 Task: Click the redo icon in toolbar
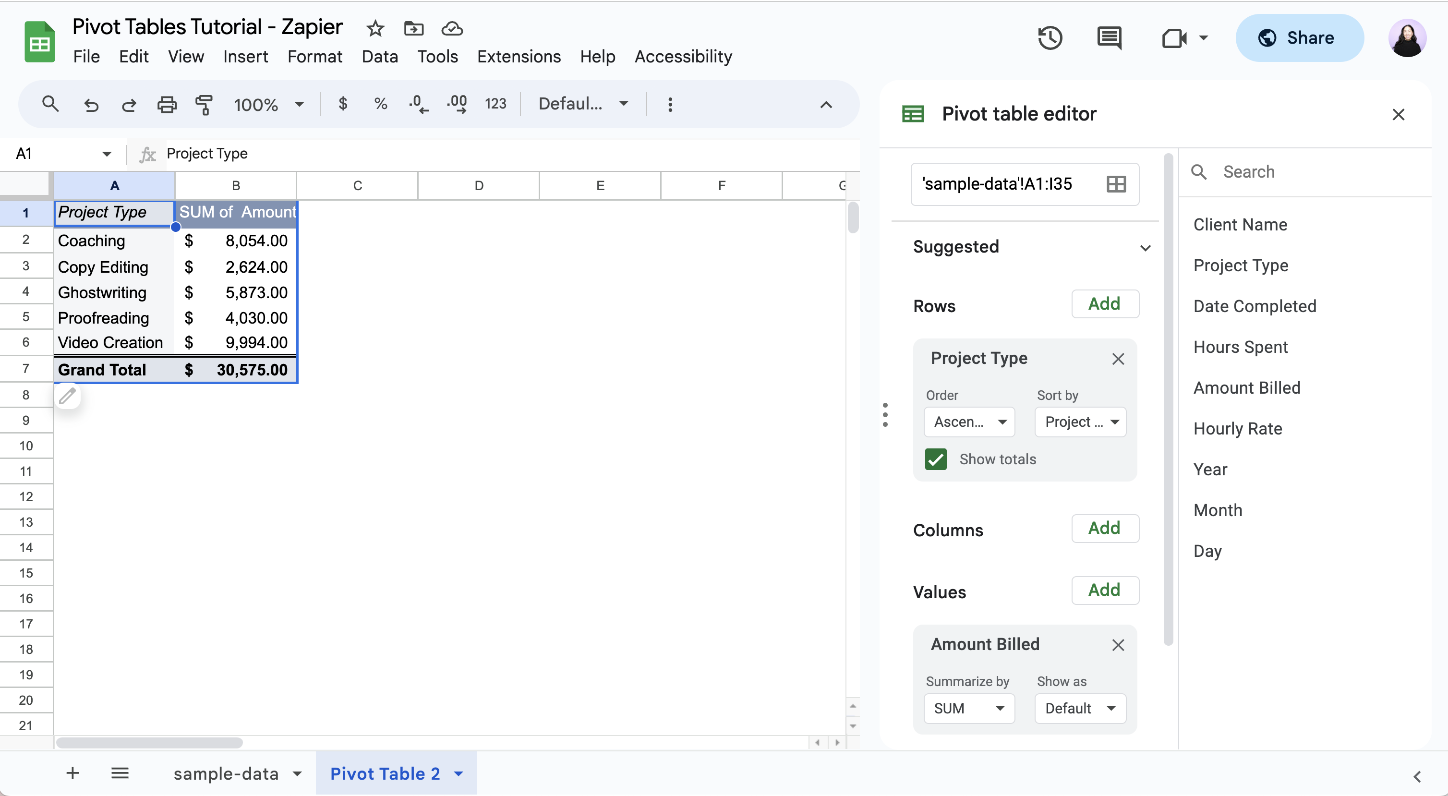point(127,104)
